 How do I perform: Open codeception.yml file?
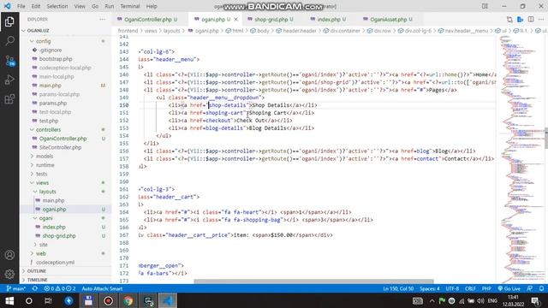click(x=55, y=263)
